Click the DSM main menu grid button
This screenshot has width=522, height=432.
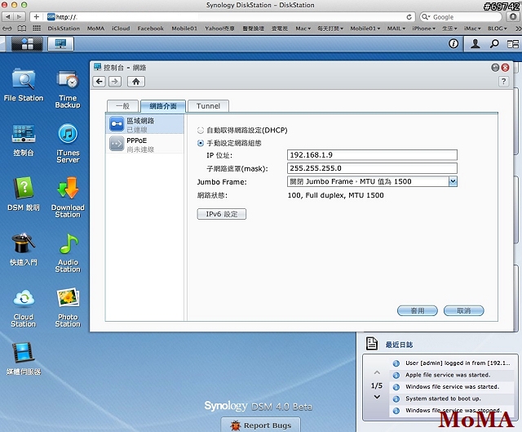point(27,43)
